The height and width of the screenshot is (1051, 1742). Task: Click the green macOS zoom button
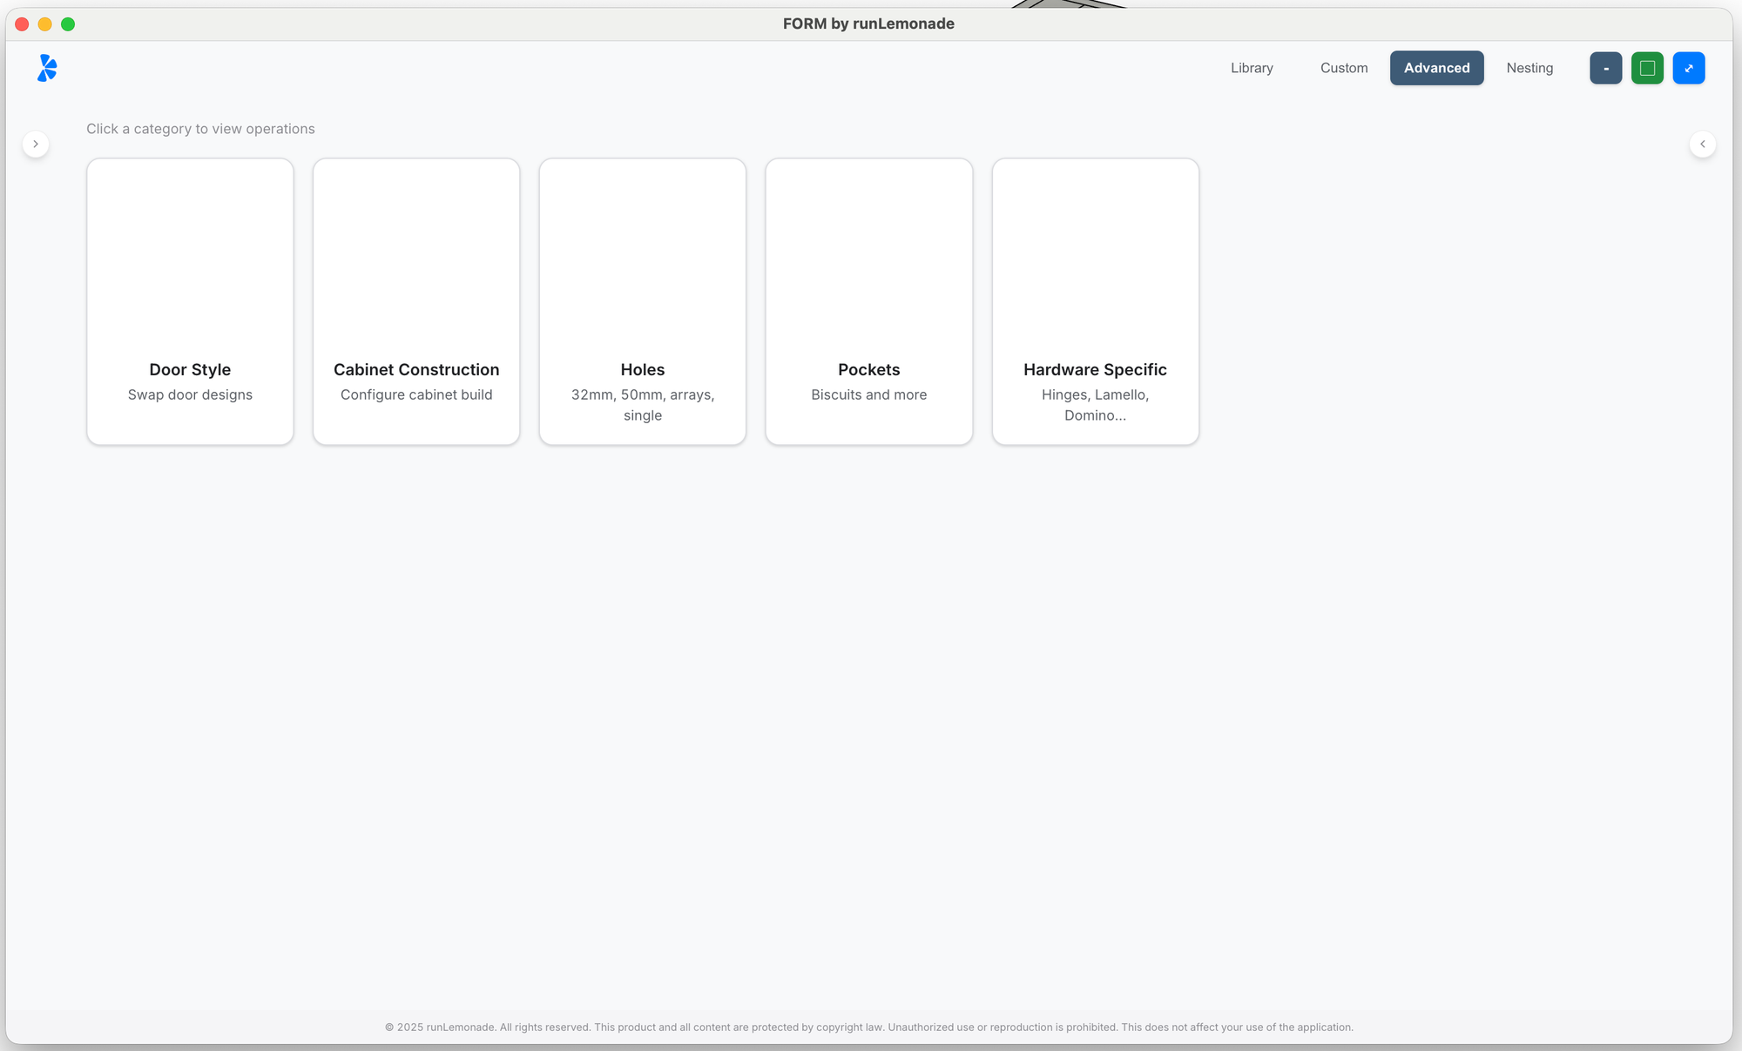[68, 24]
